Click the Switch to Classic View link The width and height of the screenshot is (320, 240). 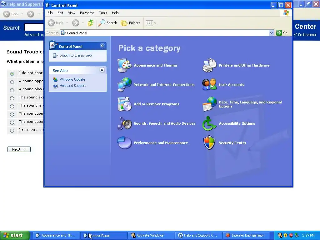[x=76, y=56]
